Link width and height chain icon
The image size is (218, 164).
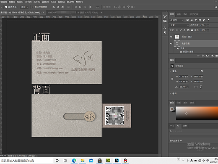point(172,79)
